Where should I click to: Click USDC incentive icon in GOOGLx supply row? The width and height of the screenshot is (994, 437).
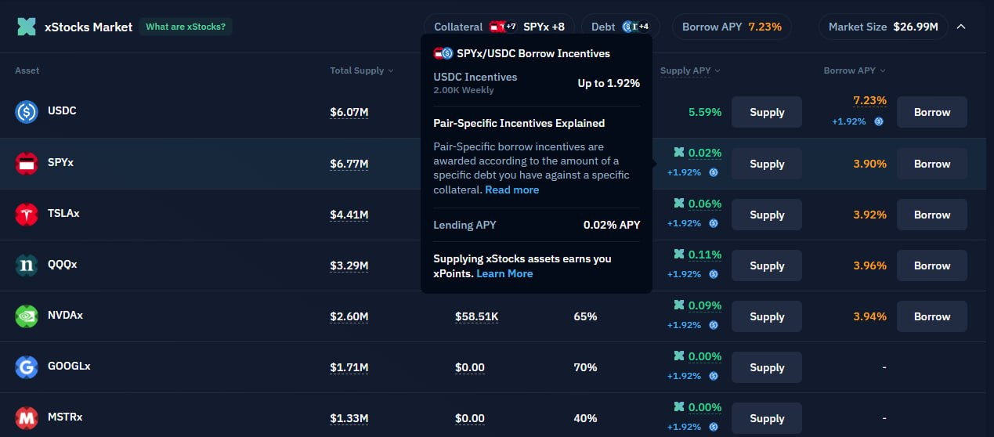tap(714, 376)
